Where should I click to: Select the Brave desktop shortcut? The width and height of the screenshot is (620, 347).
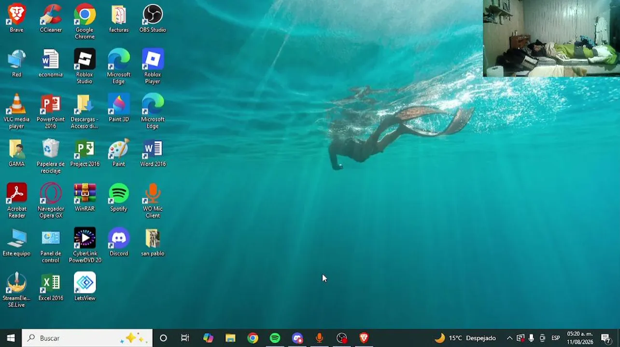(x=16, y=18)
